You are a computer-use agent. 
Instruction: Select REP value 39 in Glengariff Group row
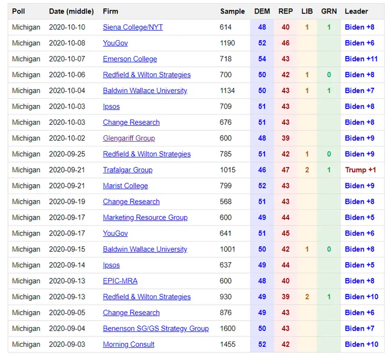[286, 138]
